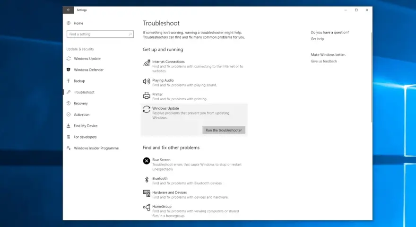Go to Home in the sidebar
416x227 pixels.
pyautogui.click(x=78, y=23)
